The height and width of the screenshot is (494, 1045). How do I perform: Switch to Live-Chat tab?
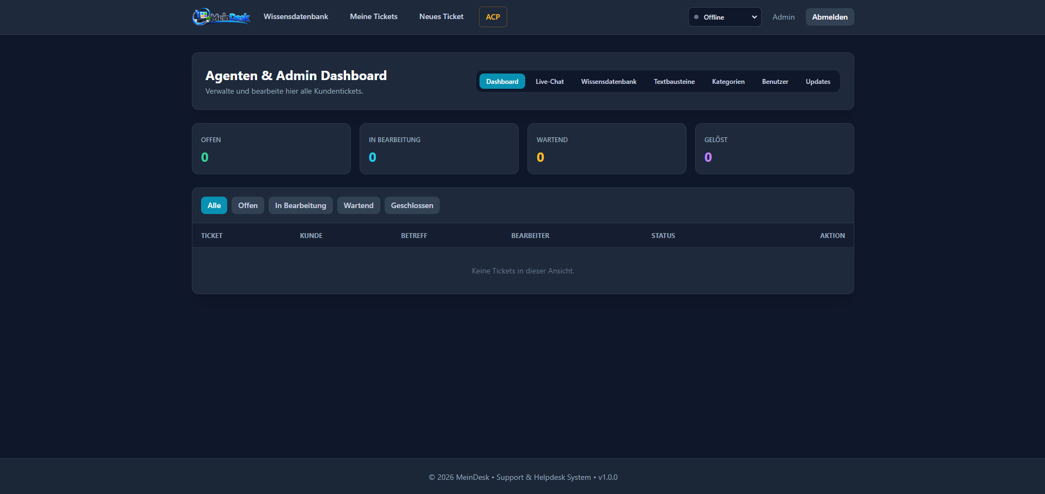click(550, 81)
